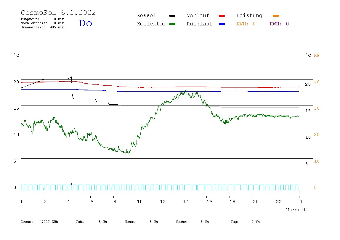Click the orange 30 KW axis value
The width and height of the screenshot is (340, 240).
317,108
